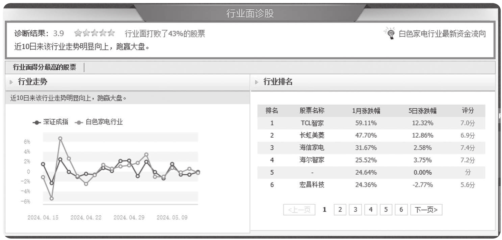Click the 下一页> next page button

tap(426, 210)
